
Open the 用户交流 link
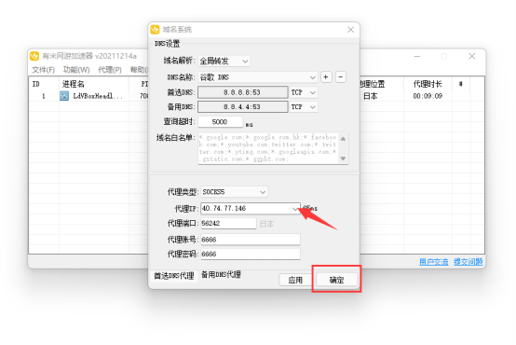pos(433,262)
